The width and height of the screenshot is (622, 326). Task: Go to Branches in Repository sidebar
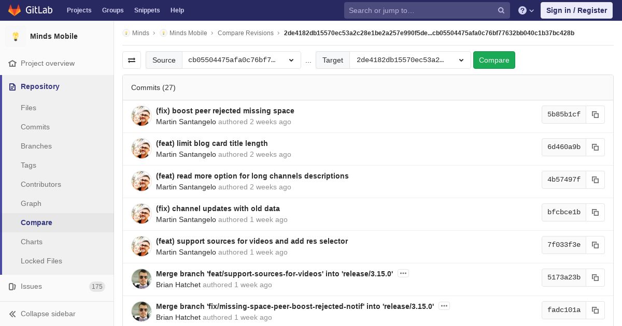[36, 146]
